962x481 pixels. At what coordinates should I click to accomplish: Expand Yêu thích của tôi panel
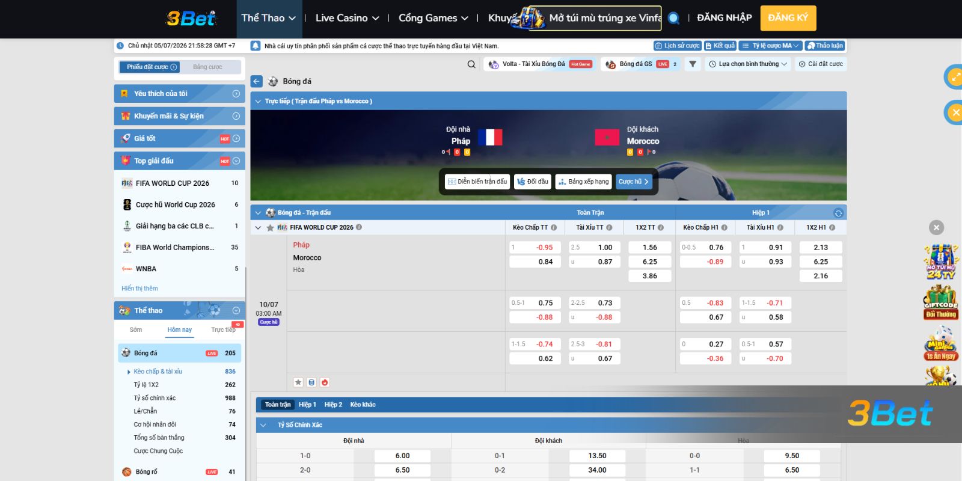click(180, 94)
